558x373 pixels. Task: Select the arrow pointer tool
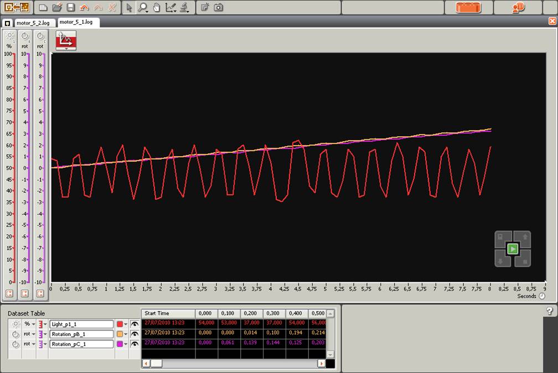[x=129, y=8]
